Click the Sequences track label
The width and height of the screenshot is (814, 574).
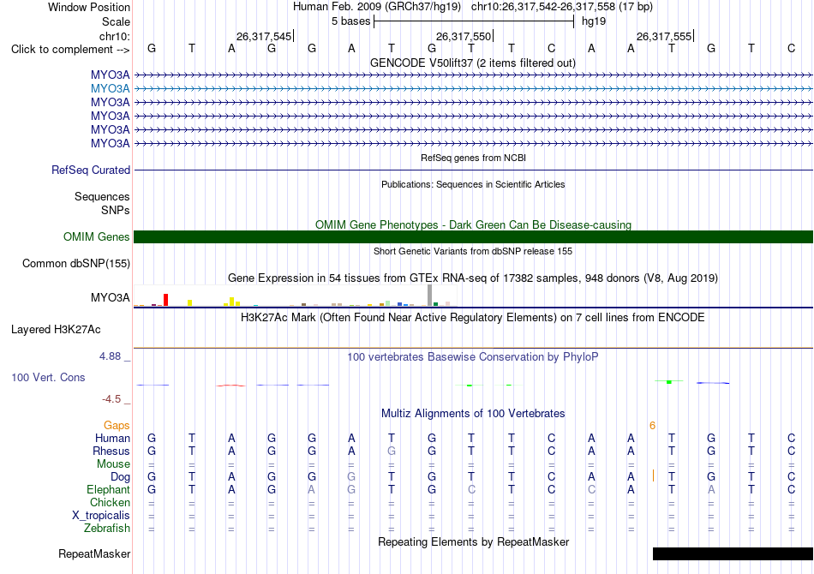102,197
